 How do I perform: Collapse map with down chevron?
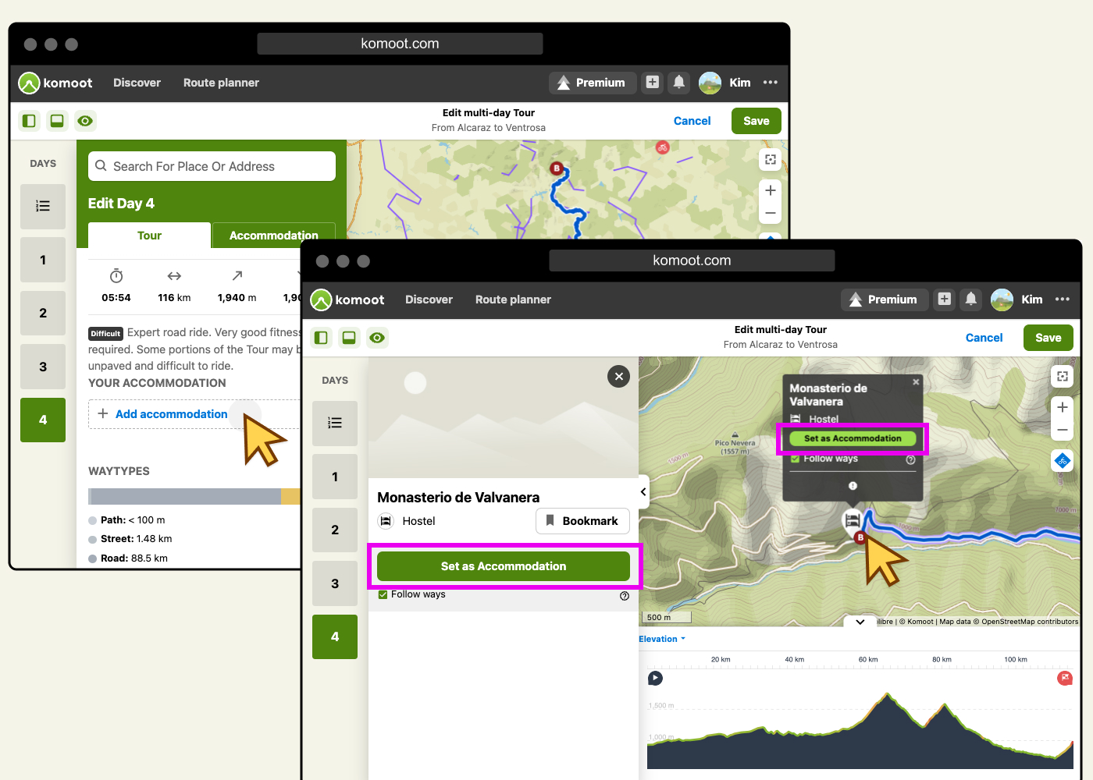tap(860, 622)
